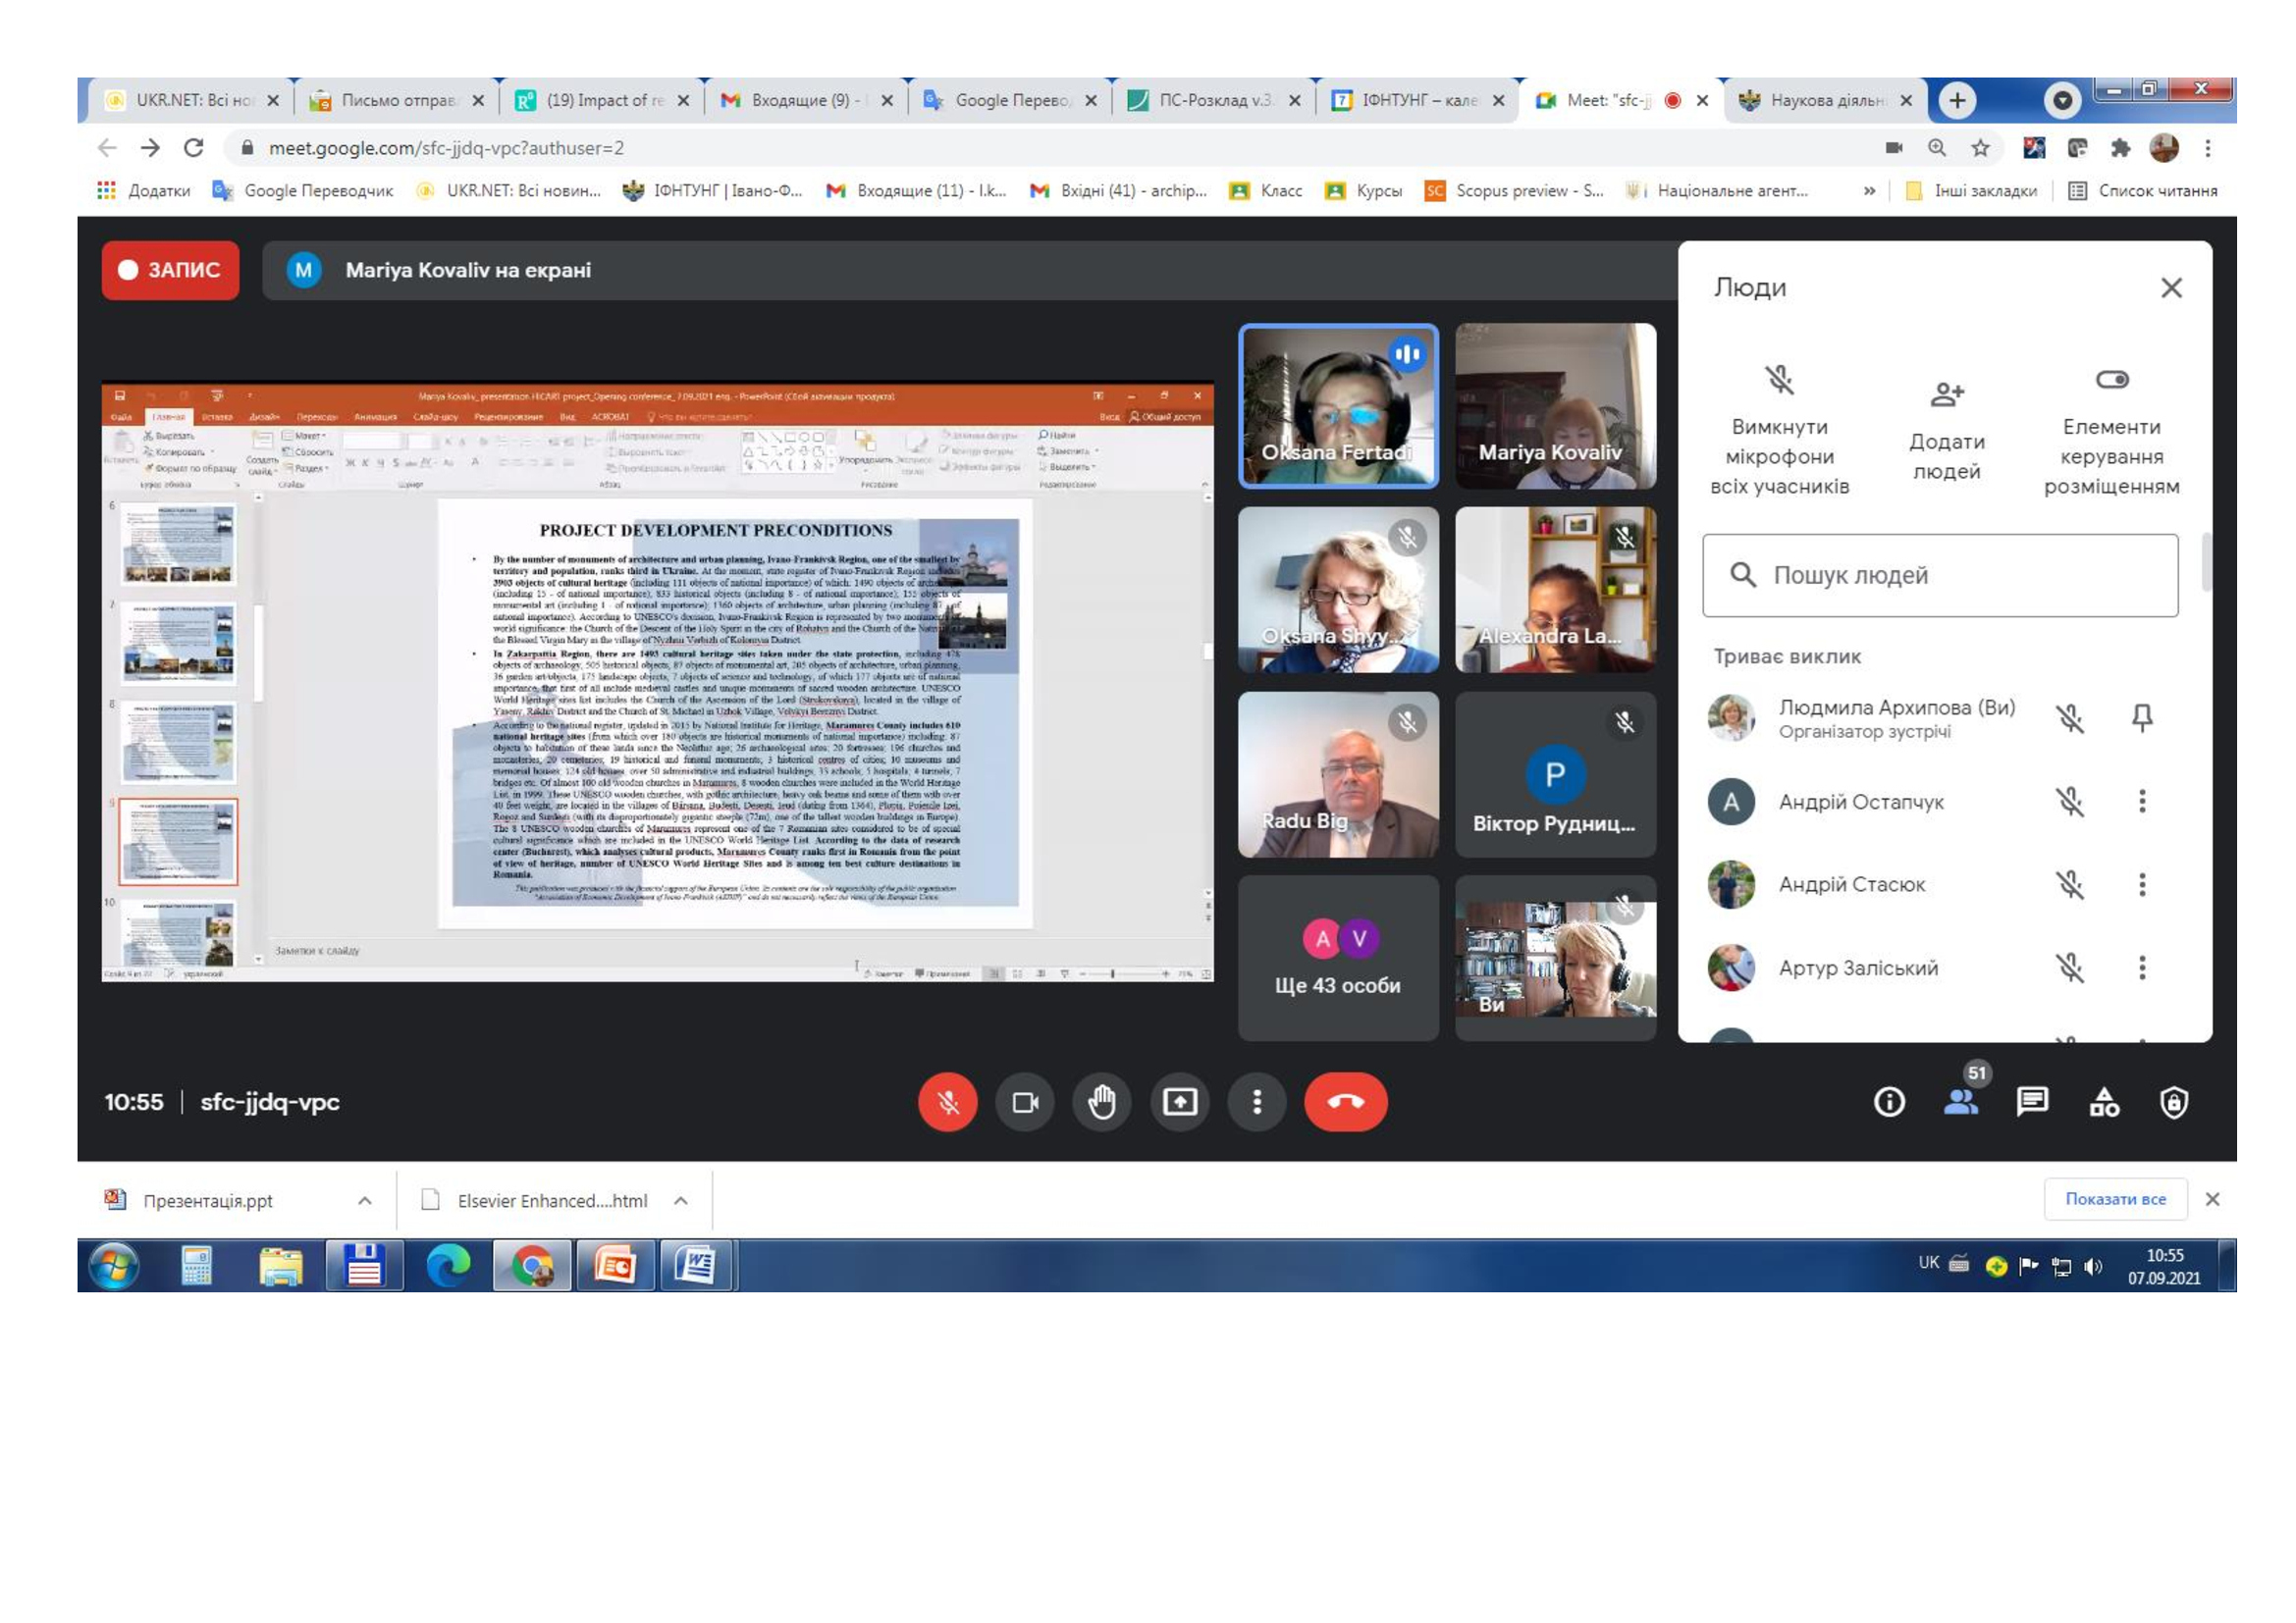Toggle host management switch

click(2111, 380)
